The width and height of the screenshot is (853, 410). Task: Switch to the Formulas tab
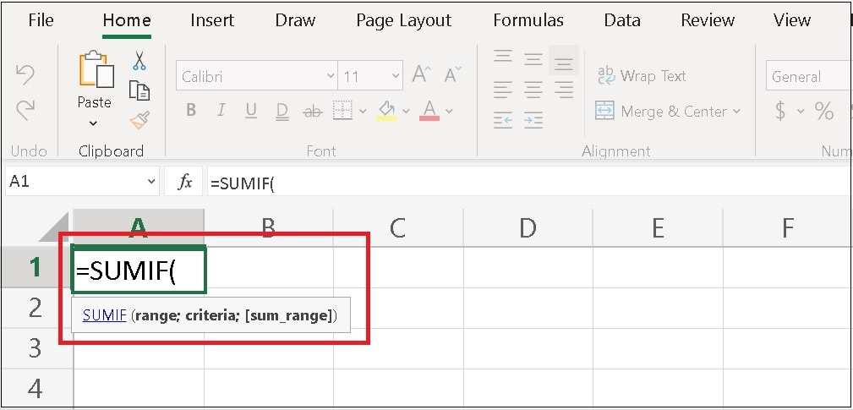coord(528,20)
